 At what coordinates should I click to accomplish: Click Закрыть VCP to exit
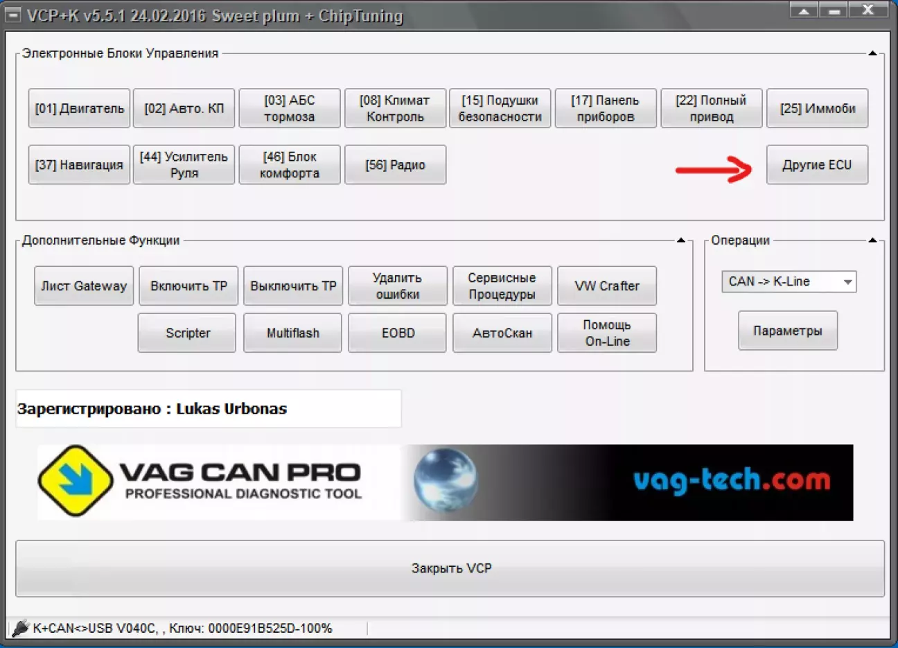450,568
